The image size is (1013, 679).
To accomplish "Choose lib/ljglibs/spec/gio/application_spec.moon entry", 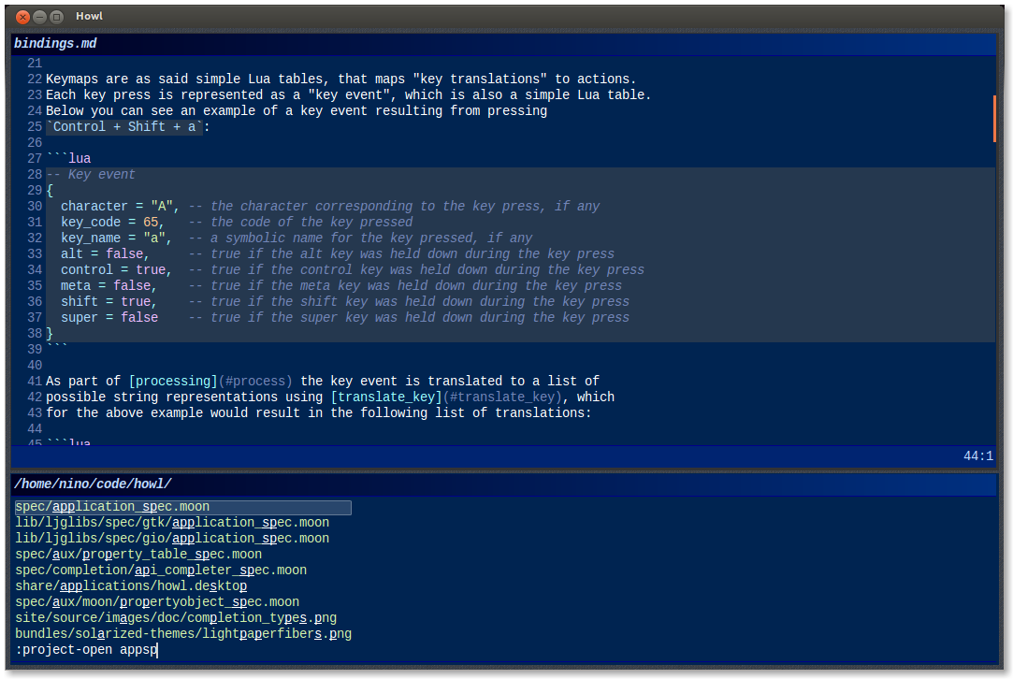I will [x=172, y=538].
